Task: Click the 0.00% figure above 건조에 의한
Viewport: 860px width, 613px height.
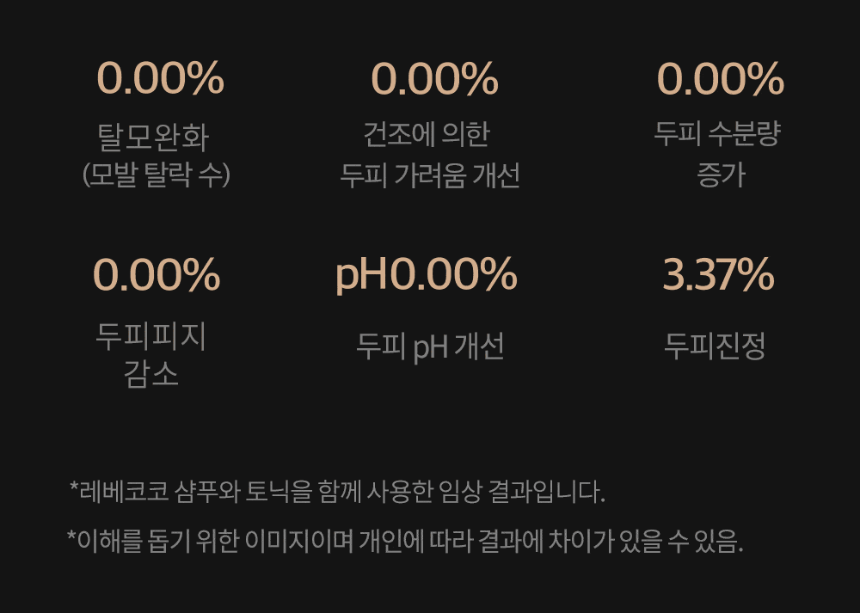Action: click(x=434, y=79)
